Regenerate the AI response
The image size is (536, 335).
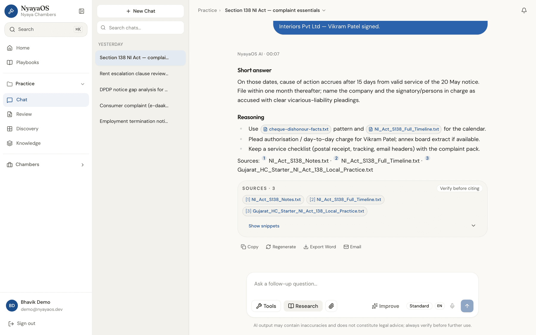pos(281,247)
